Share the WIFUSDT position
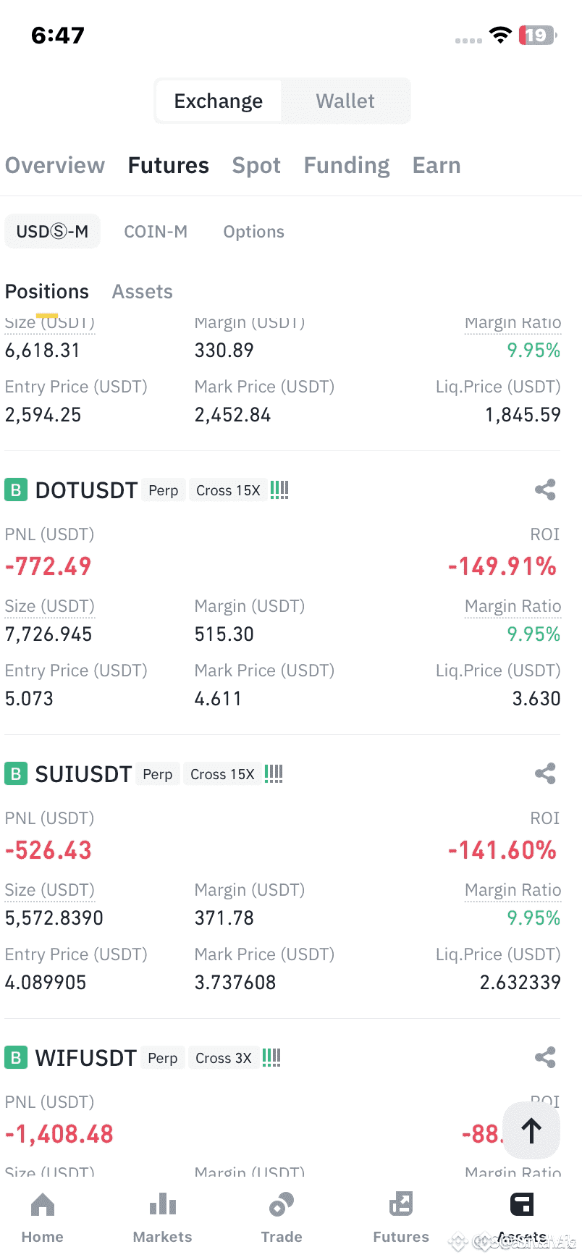The width and height of the screenshot is (582, 1260). pyautogui.click(x=545, y=1058)
